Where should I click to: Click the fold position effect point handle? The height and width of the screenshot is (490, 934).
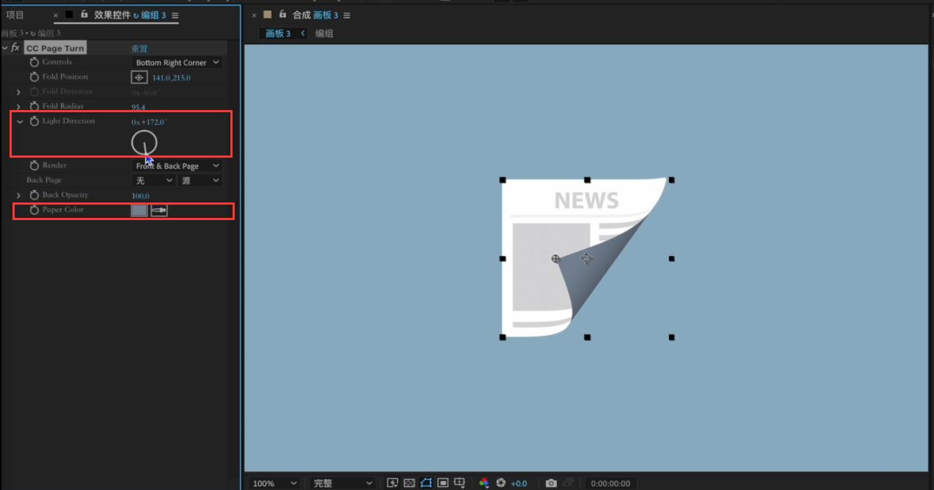[555, 258]
